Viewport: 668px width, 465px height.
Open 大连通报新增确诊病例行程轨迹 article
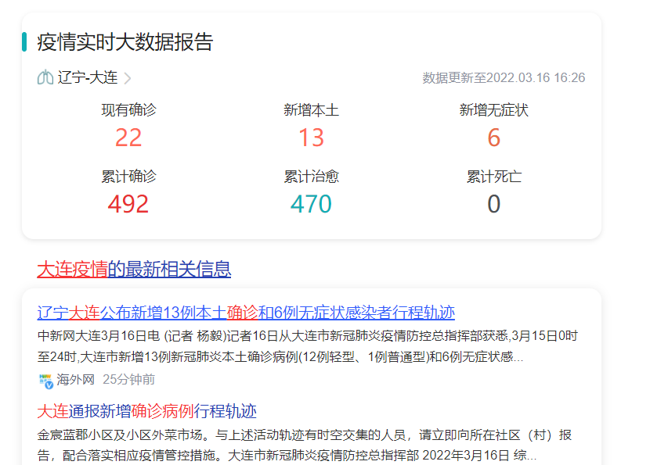click(147, 411)
